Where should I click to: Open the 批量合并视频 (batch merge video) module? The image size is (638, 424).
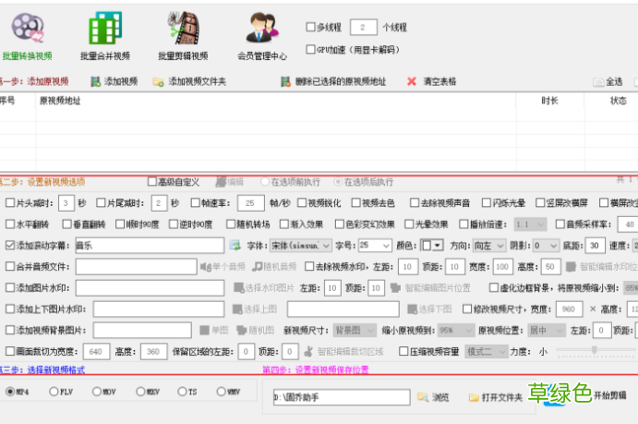tap(105, 35)
